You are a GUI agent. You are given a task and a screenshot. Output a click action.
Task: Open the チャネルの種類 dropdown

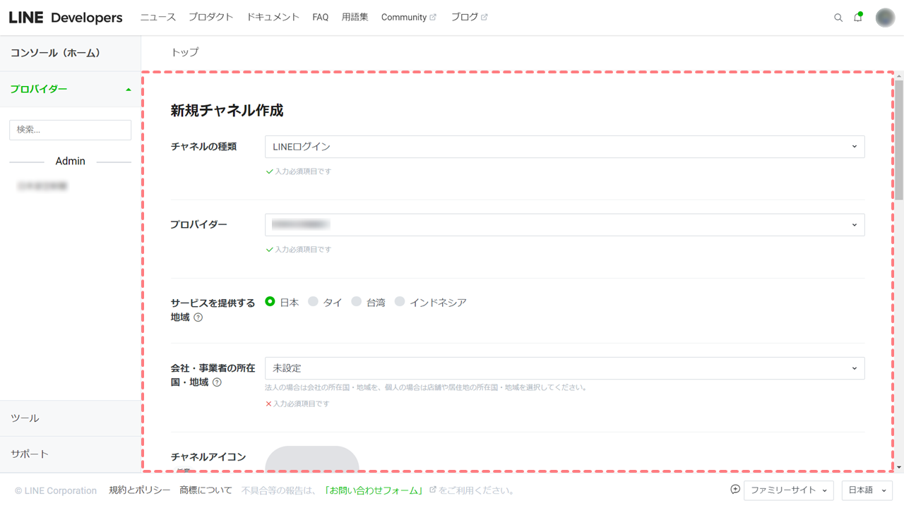564,147
